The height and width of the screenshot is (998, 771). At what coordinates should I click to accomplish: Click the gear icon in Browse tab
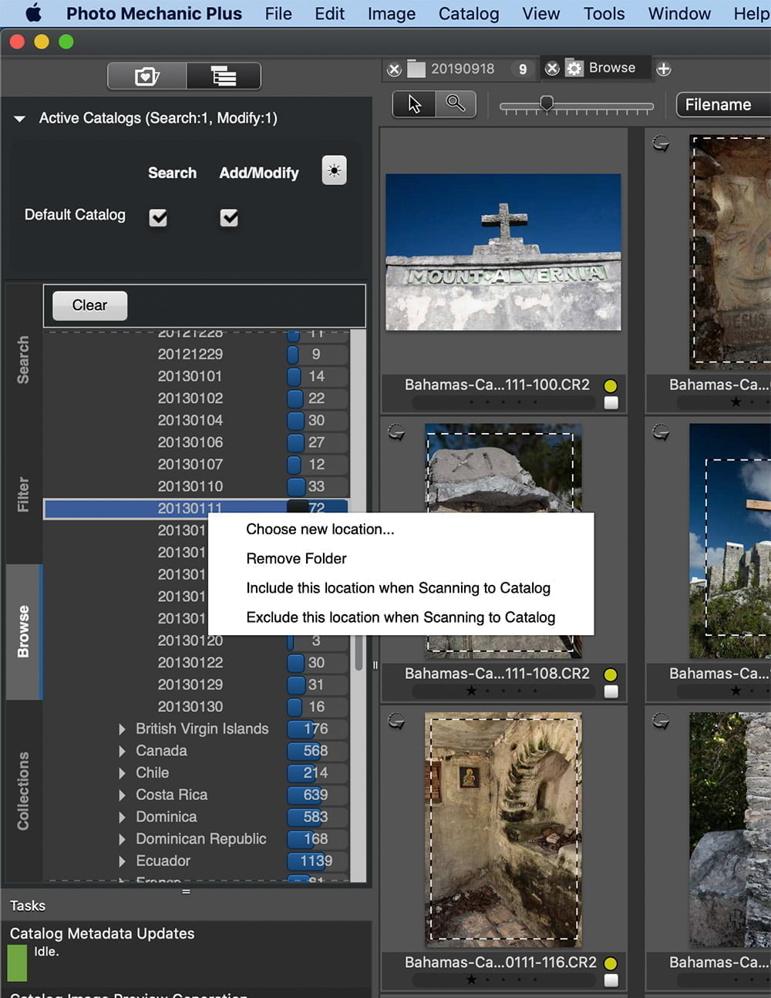click(x=574, y=69)
